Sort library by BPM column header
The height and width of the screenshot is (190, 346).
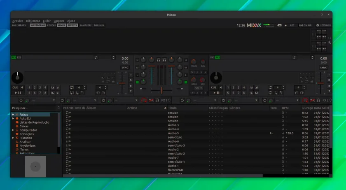point(291,108)
